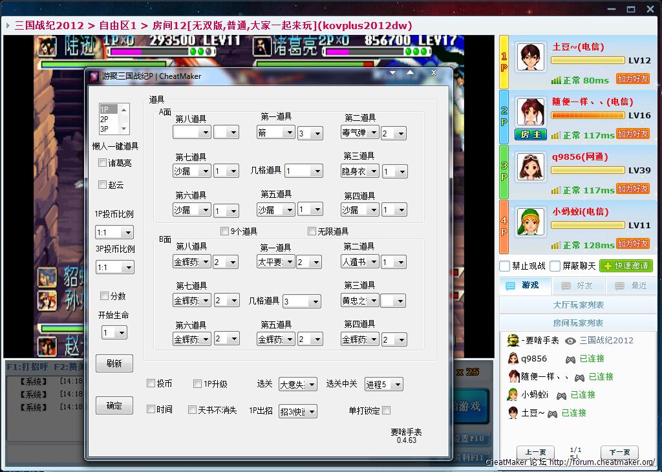Click signal strength icon for 80ms ping
This screenshot has width=662, height=472.
pos(555,81)
